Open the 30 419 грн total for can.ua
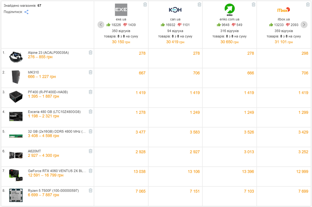The width and height of the screenshot is (312, 207). (175, 42)
